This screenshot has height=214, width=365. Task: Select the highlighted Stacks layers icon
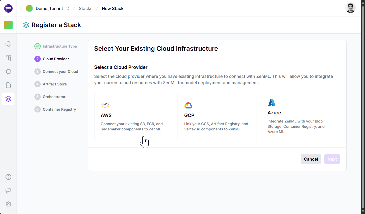tap(8, 99)
